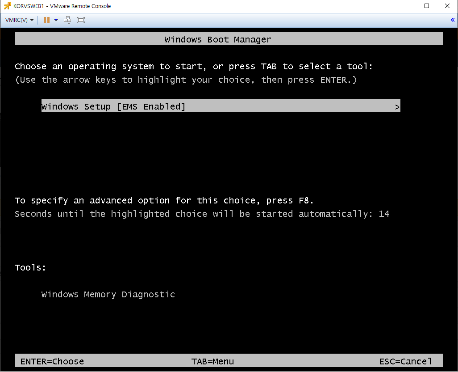Image resolution: width=458 pixels, height=372 pixels.
Task: Minimize the VMware Remote Console window
Action: tap(407, 6)
